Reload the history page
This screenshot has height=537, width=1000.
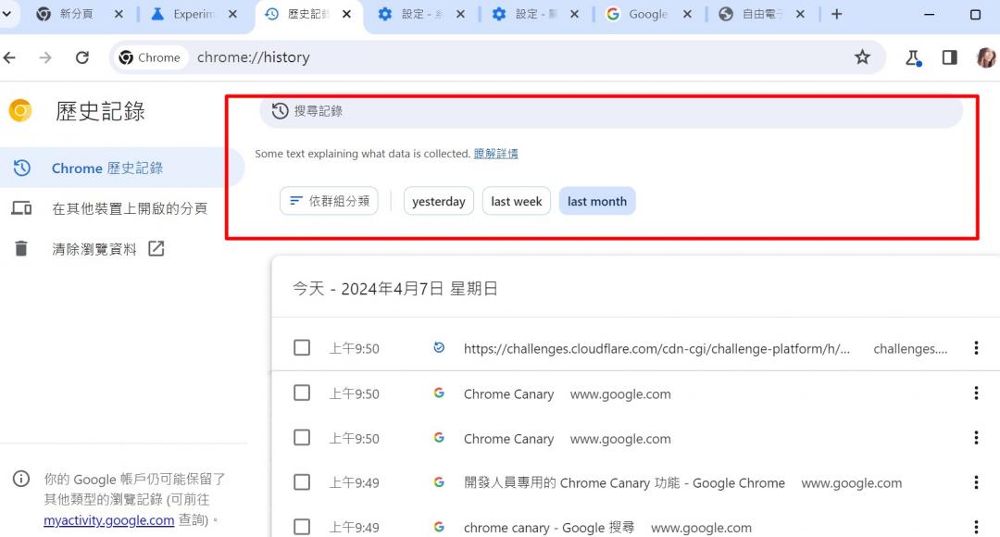coord(82,58)
